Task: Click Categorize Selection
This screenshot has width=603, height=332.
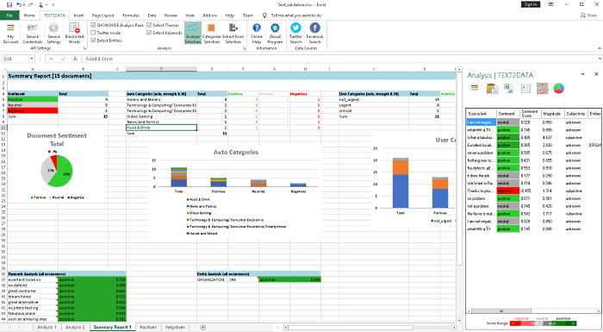Action: [211, 33]
